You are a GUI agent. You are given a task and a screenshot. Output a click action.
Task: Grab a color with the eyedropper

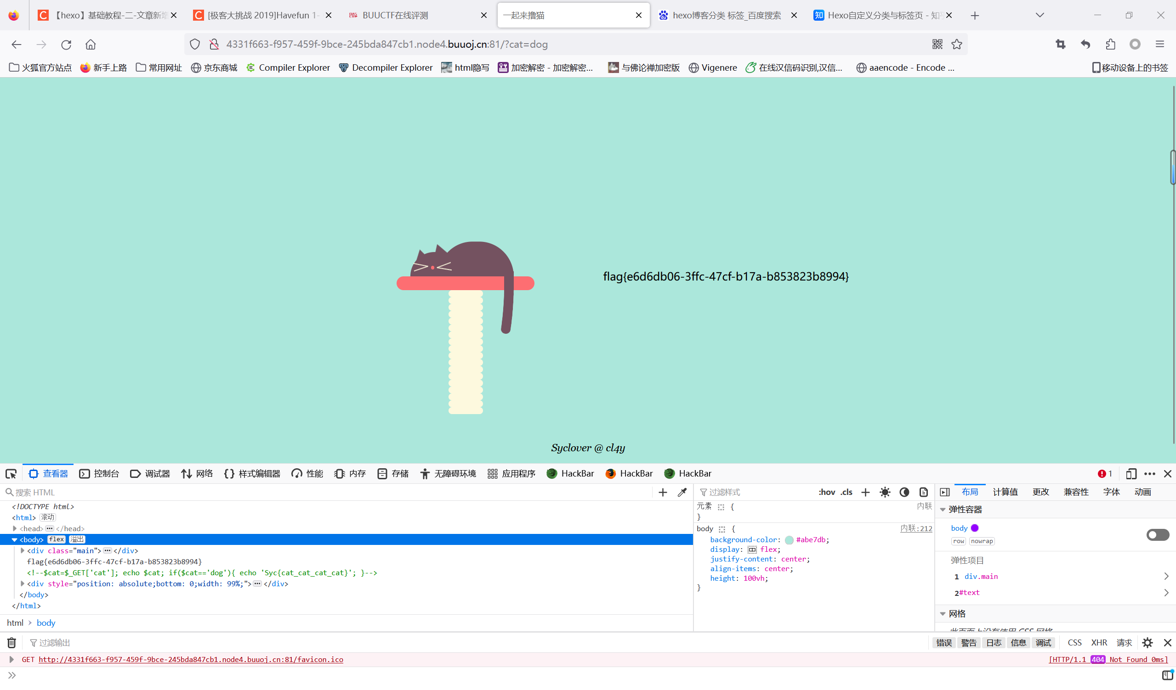pos(682,492)
